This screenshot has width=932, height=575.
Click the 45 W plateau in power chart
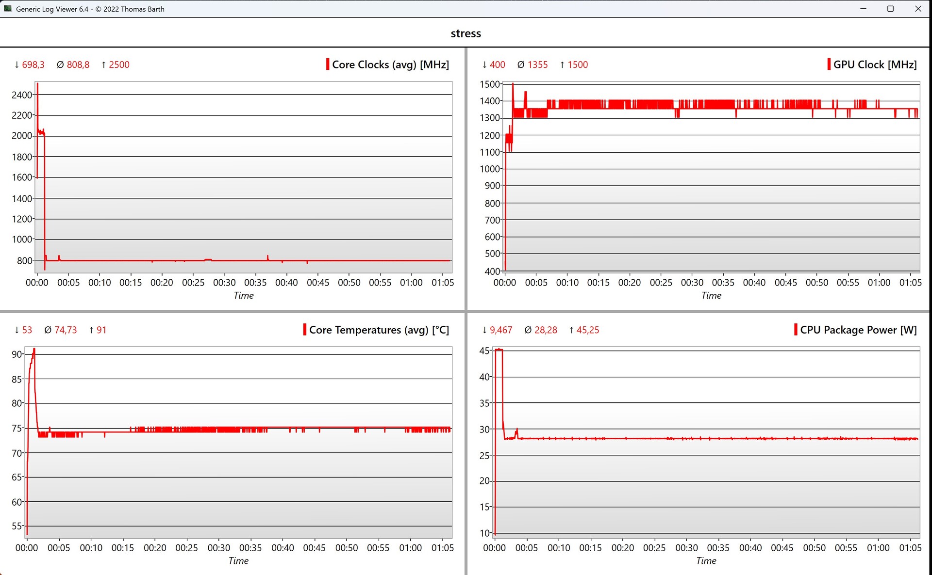pos(499,350)
